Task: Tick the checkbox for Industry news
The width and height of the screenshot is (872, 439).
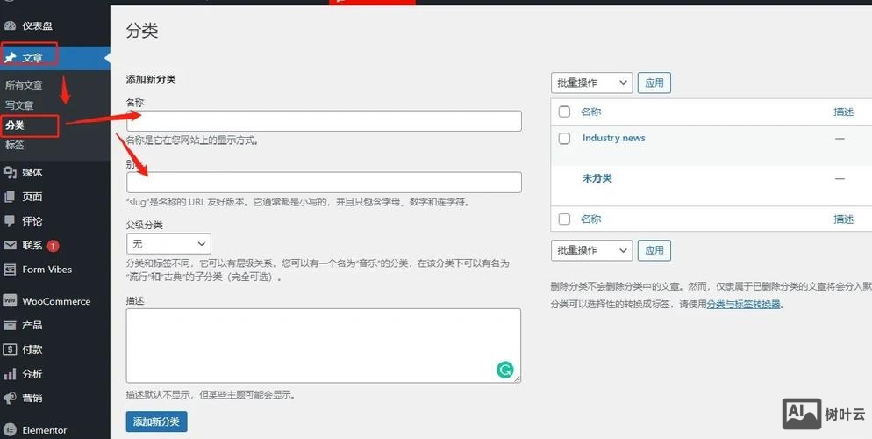Action: [564, 138]
